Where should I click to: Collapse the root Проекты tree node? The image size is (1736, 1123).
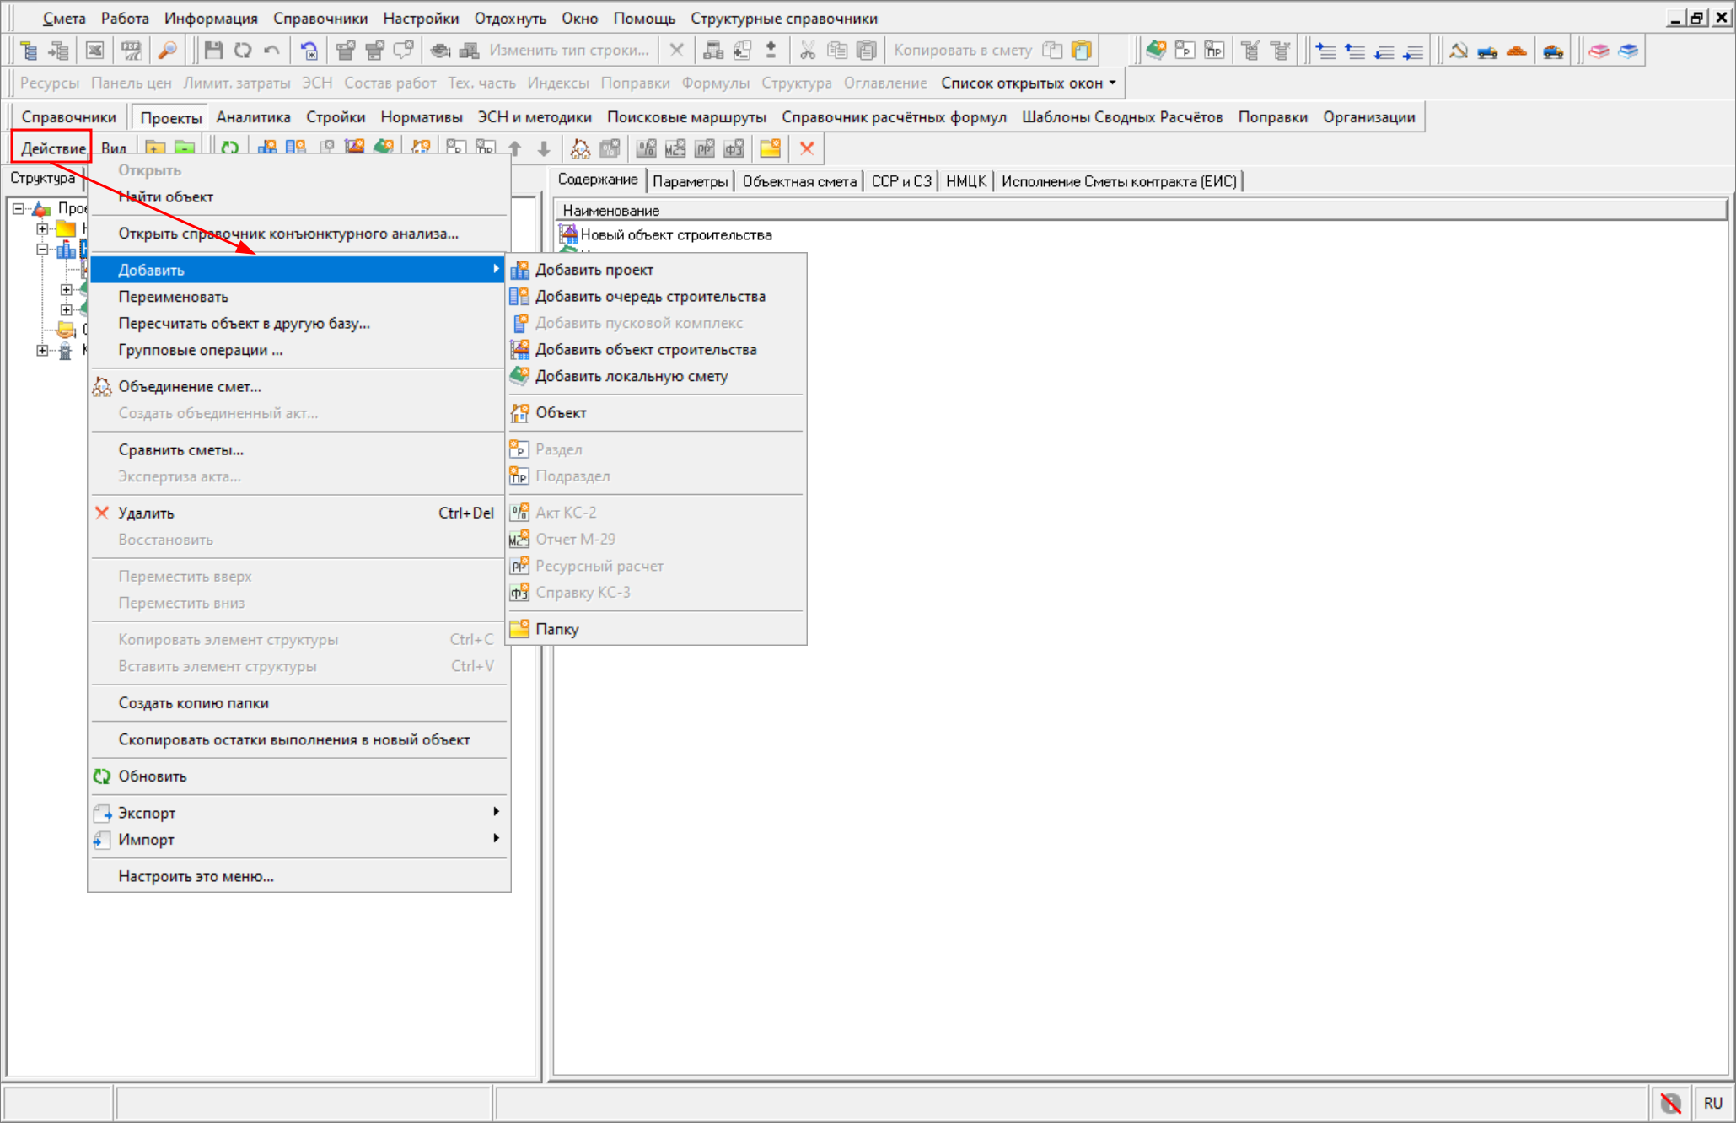19,208
